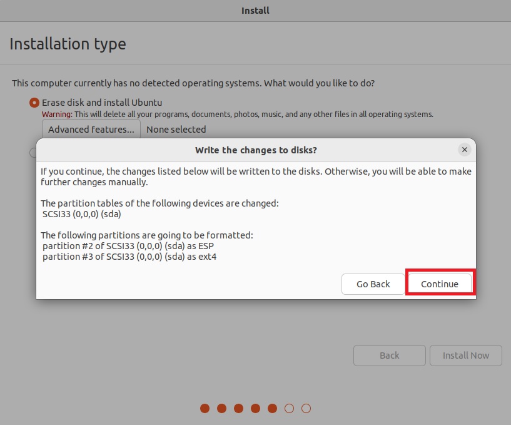
Task: Click the third filled progress dot
Action: (x=238, y=408)
